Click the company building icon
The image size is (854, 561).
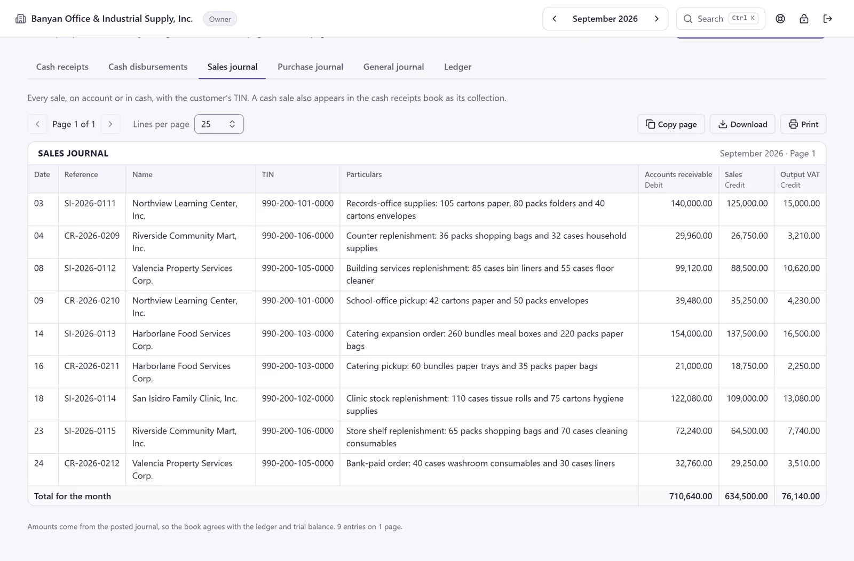[x=20, y=19]
